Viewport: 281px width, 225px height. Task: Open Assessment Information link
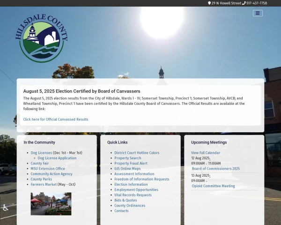point(134,174)
